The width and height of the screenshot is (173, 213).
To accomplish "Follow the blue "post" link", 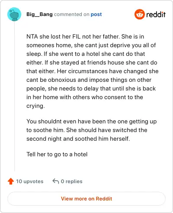I will pos(96,14).
